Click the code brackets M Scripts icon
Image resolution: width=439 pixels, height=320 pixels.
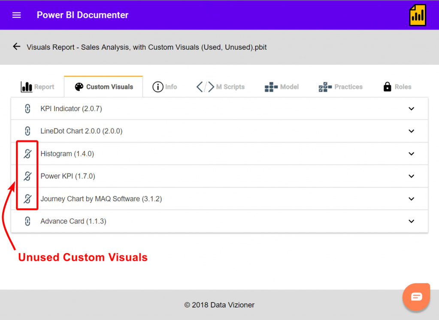coord(205,87)
